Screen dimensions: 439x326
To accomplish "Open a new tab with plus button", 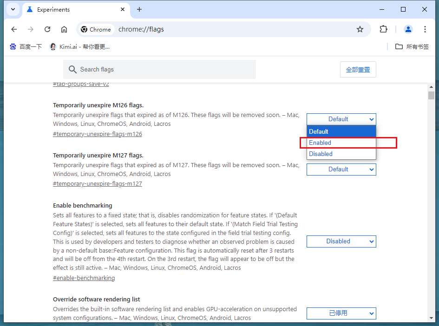I will [139, 9].
